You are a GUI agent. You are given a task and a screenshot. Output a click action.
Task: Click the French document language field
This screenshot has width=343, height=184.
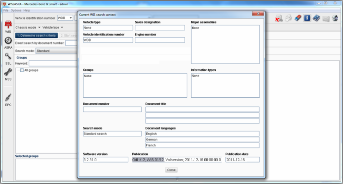[x=202, y=145]
